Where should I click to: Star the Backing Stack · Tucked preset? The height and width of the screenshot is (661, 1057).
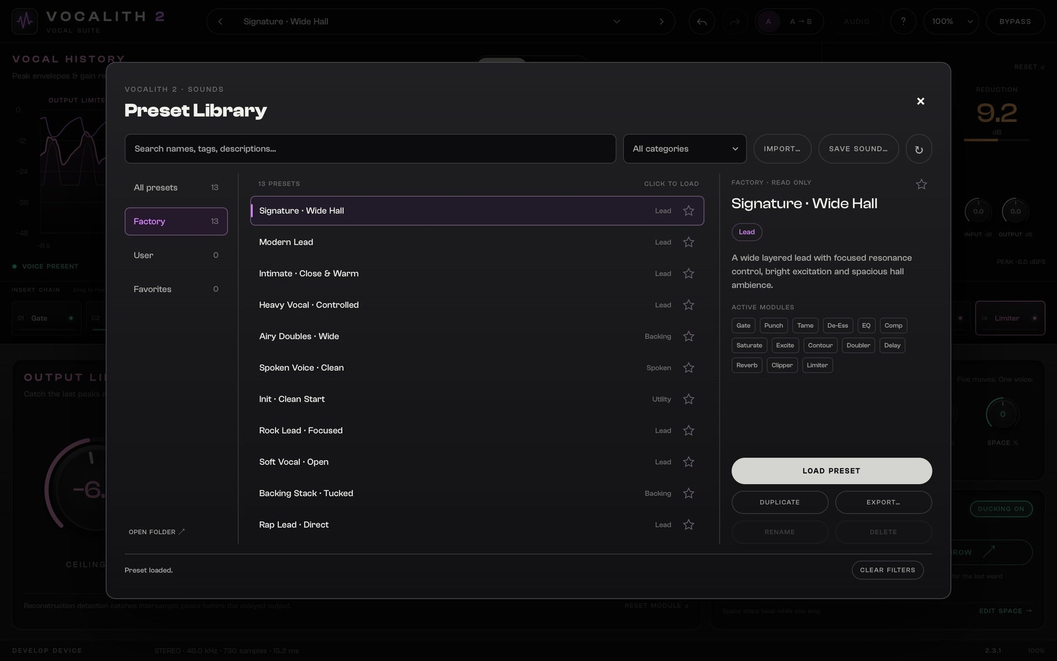[688, 494]
